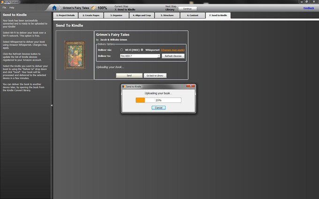Image resolution: width=319 pixels, height=199 pixels.
Task: Click the Refresh Devices button
Action: click(173, 56)
